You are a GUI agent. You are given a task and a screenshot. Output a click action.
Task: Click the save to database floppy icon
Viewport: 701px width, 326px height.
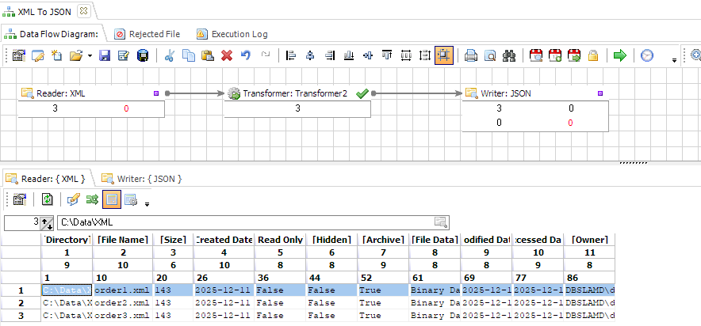[143, 55]
